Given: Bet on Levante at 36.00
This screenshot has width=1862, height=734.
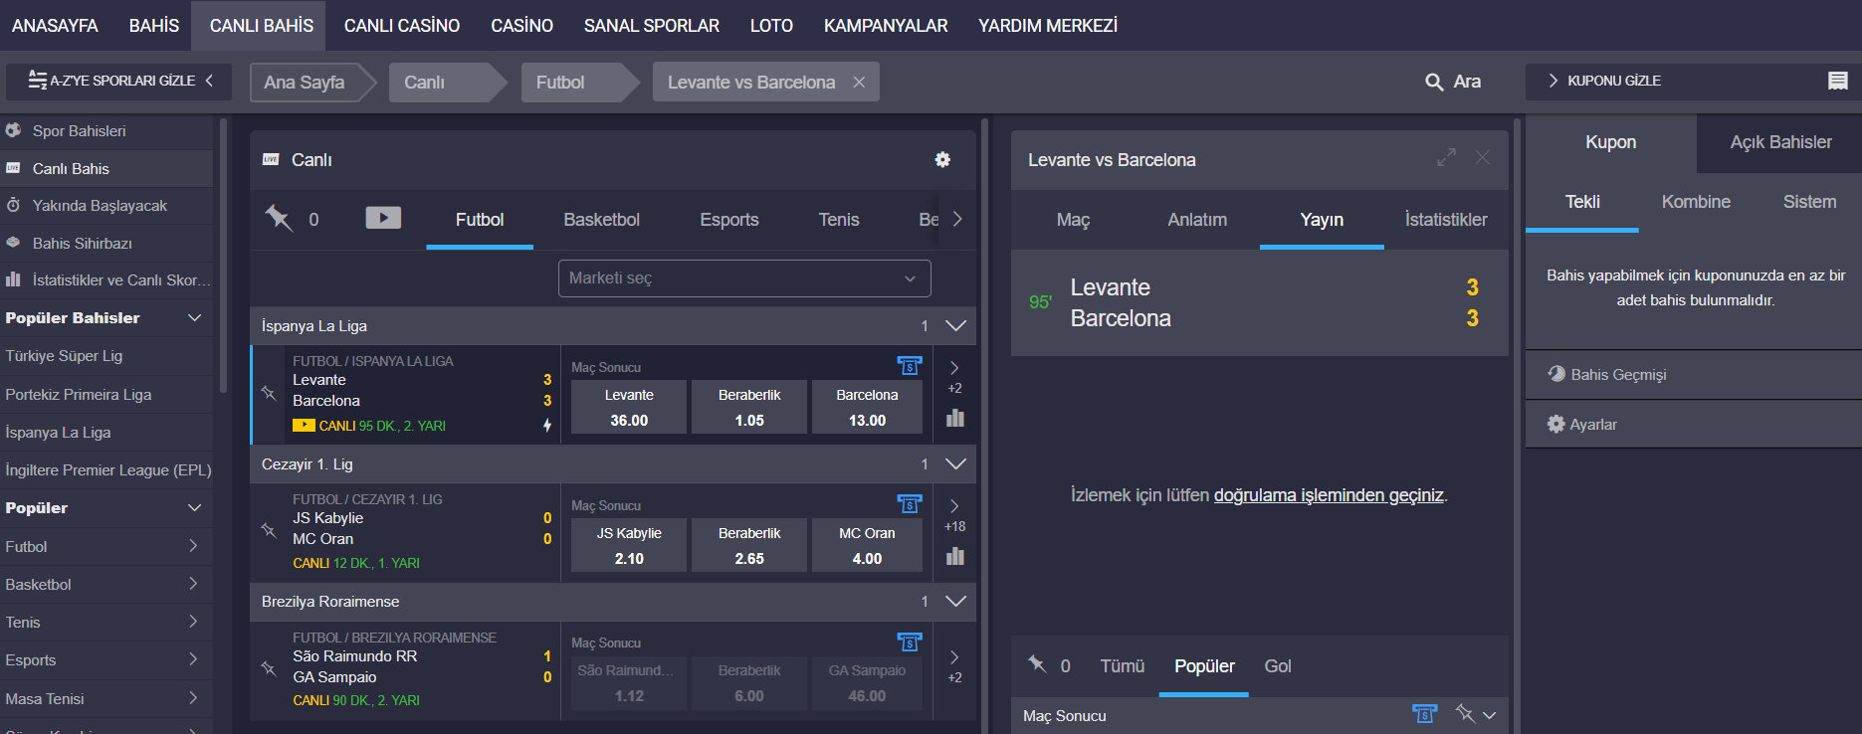Looking at the screenshot, I should coord(629,407).
